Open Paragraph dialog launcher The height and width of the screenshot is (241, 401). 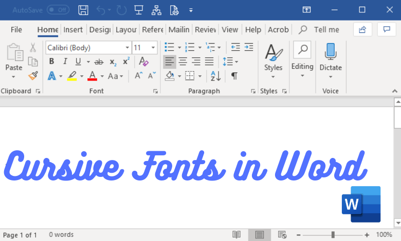[253, 91]
